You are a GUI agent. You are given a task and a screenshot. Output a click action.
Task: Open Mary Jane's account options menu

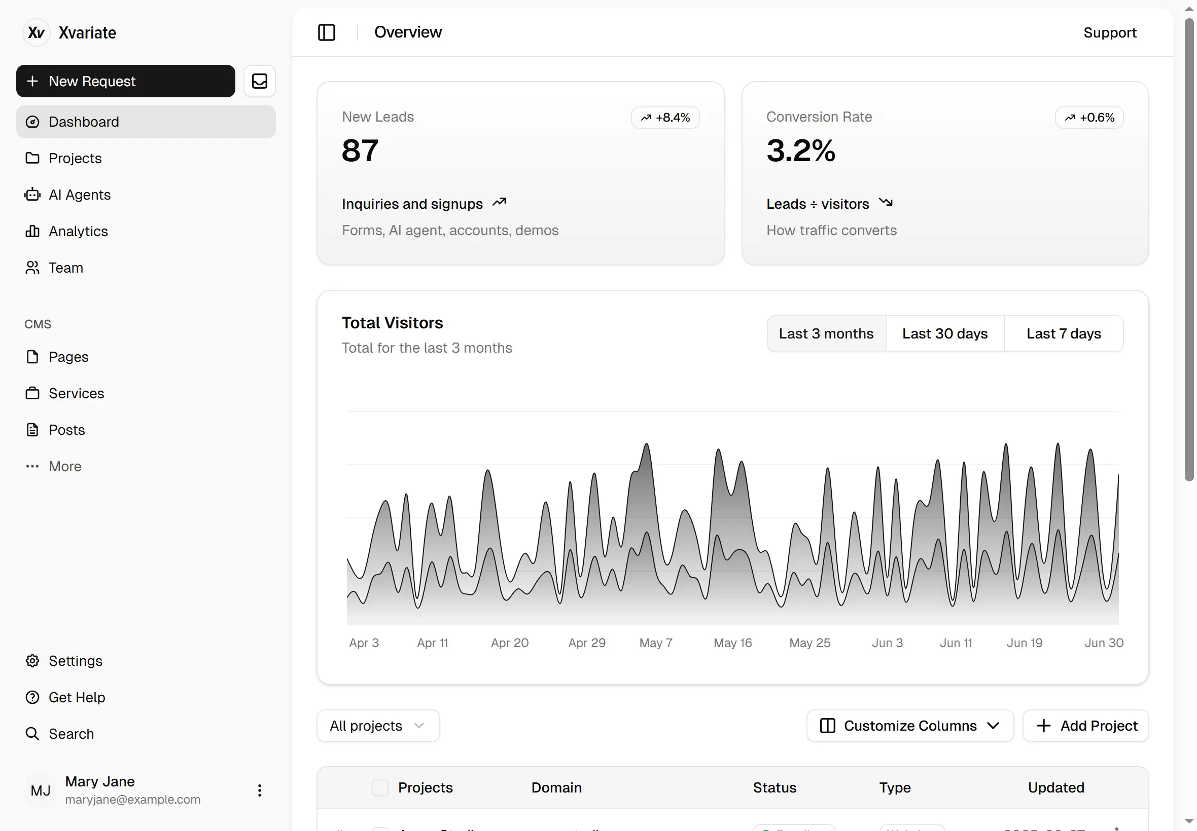pos(259,790)
